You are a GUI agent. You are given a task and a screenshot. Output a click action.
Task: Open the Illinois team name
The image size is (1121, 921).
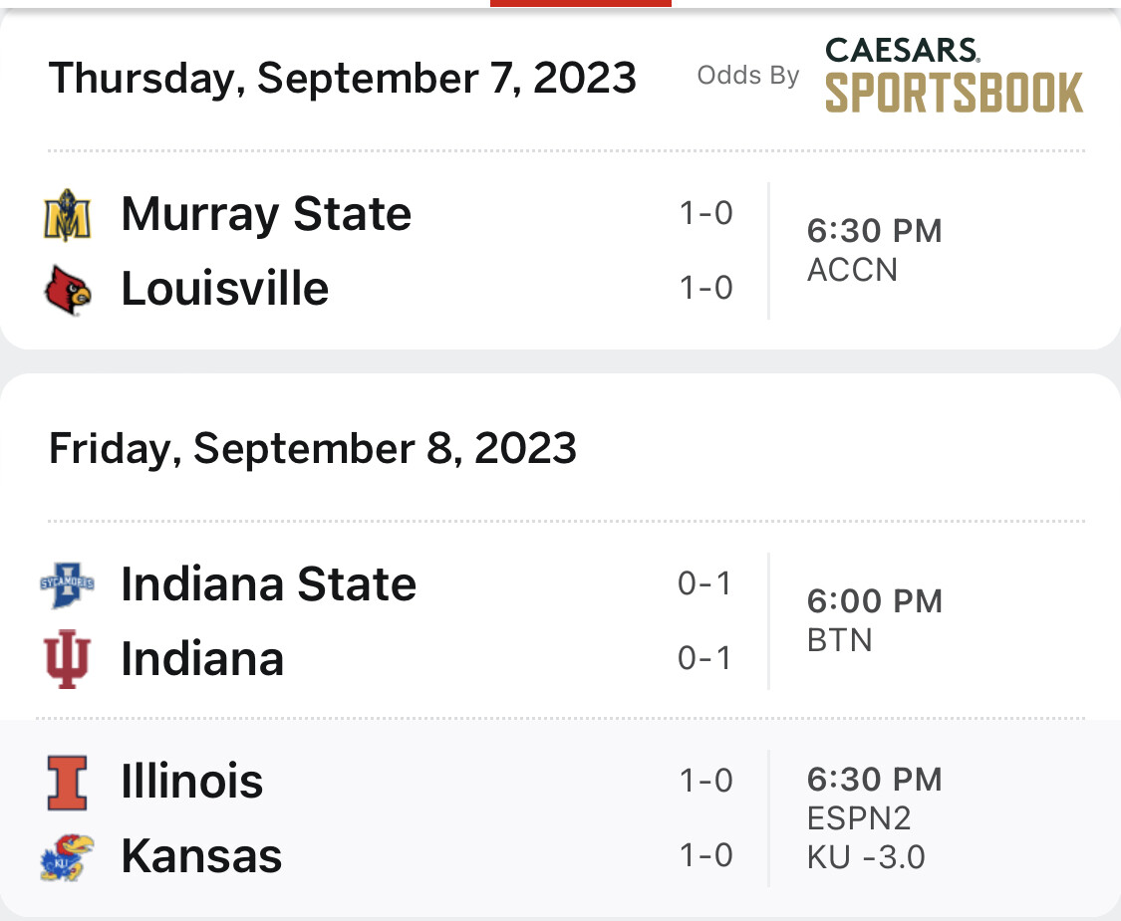[191, 781]
